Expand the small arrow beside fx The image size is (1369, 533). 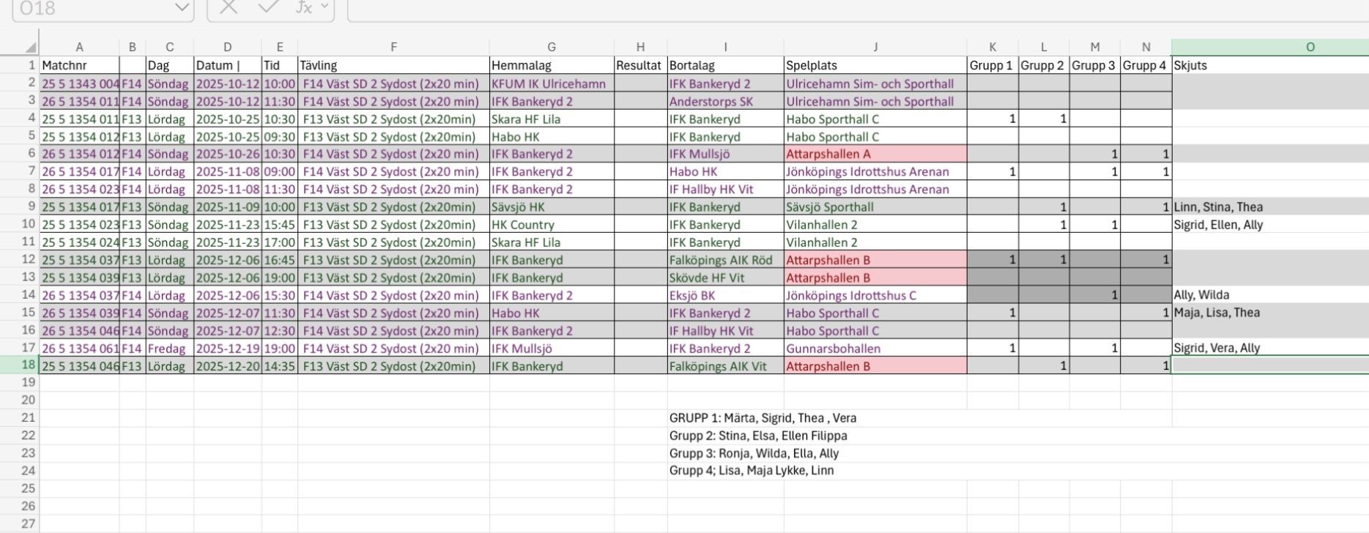(324, 7)
